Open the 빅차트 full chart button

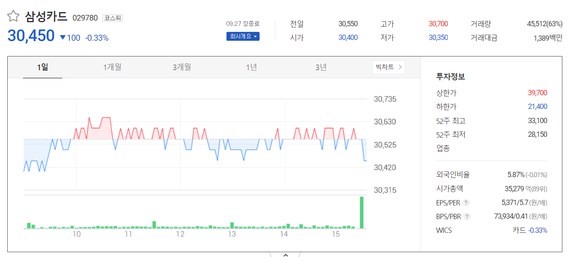click(388, 67)
